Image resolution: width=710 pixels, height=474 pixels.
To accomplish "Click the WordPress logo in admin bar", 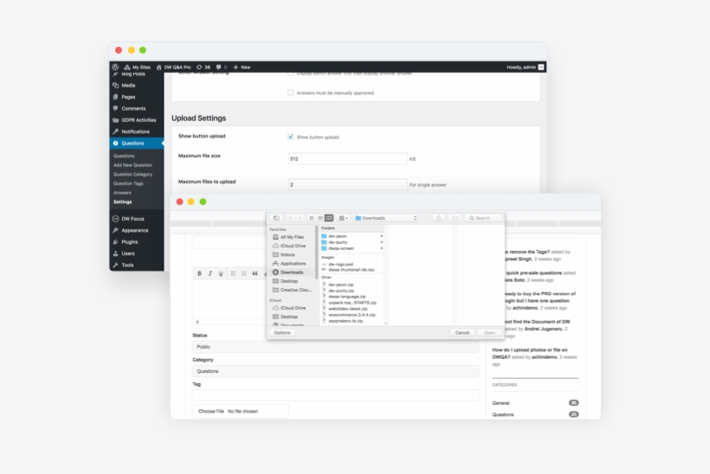I will [115, 67].
